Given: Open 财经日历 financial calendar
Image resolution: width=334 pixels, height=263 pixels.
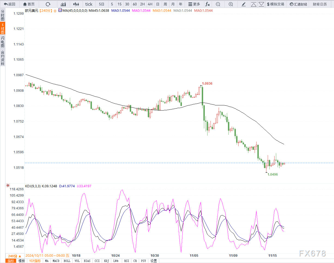Looking at the screenshot, I should tap(320, 4).
